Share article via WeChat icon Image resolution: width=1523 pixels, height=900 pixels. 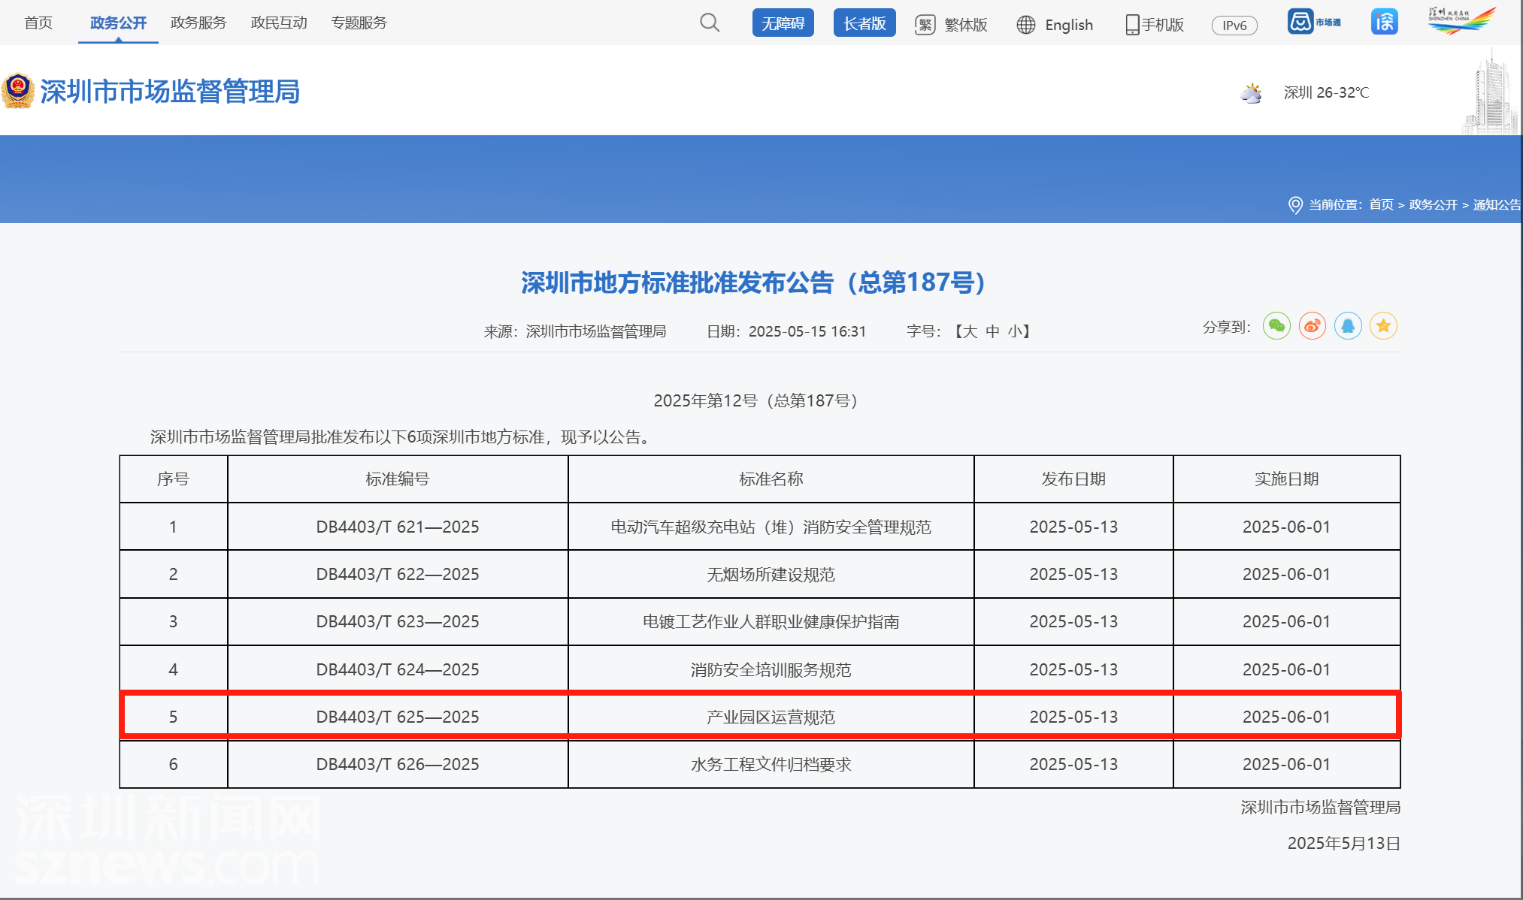(1276, 326)
